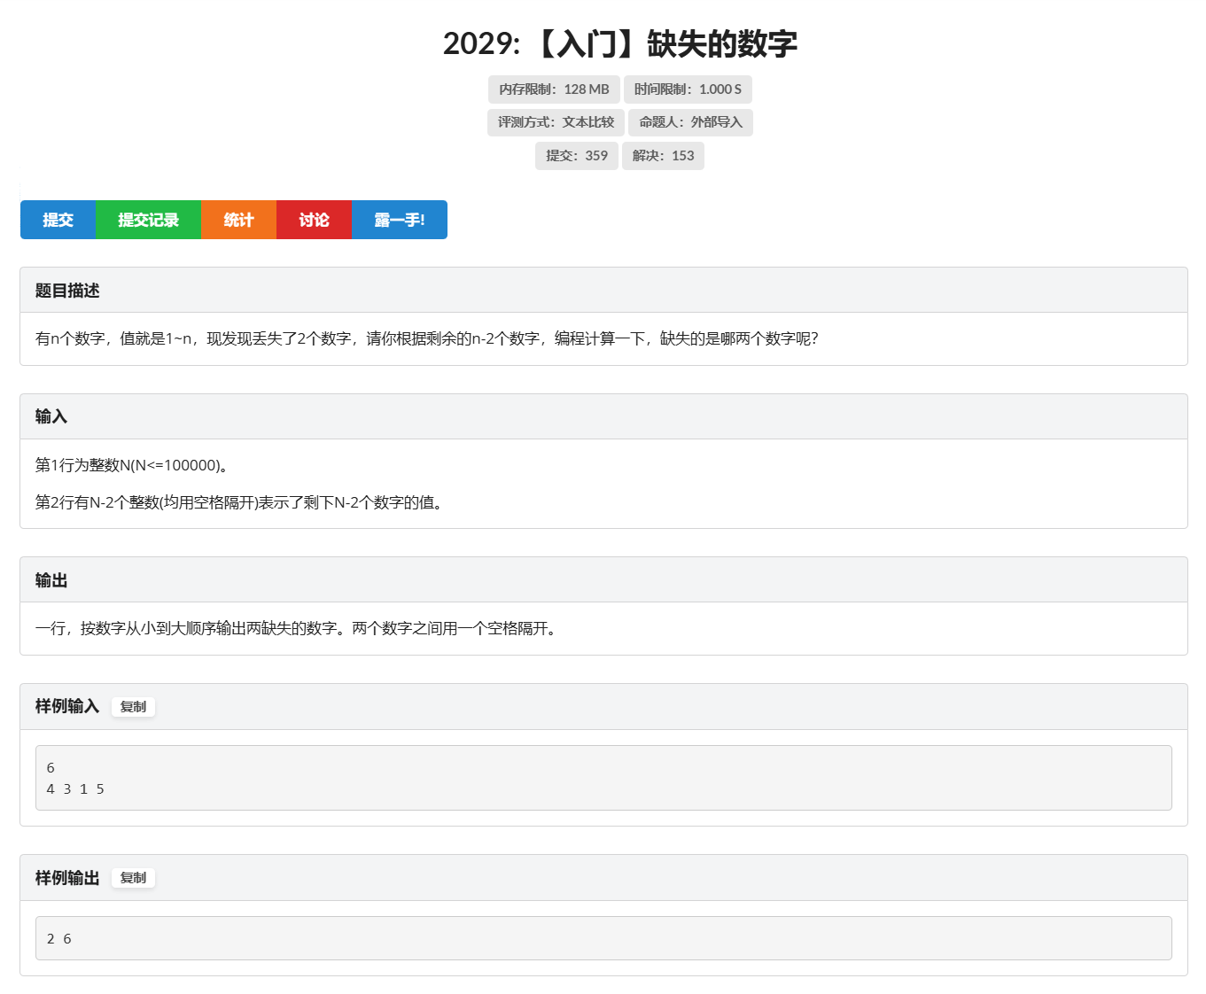Copy the sample output using 复制
The image size is (1206, 994).
[x=133, y=878]
